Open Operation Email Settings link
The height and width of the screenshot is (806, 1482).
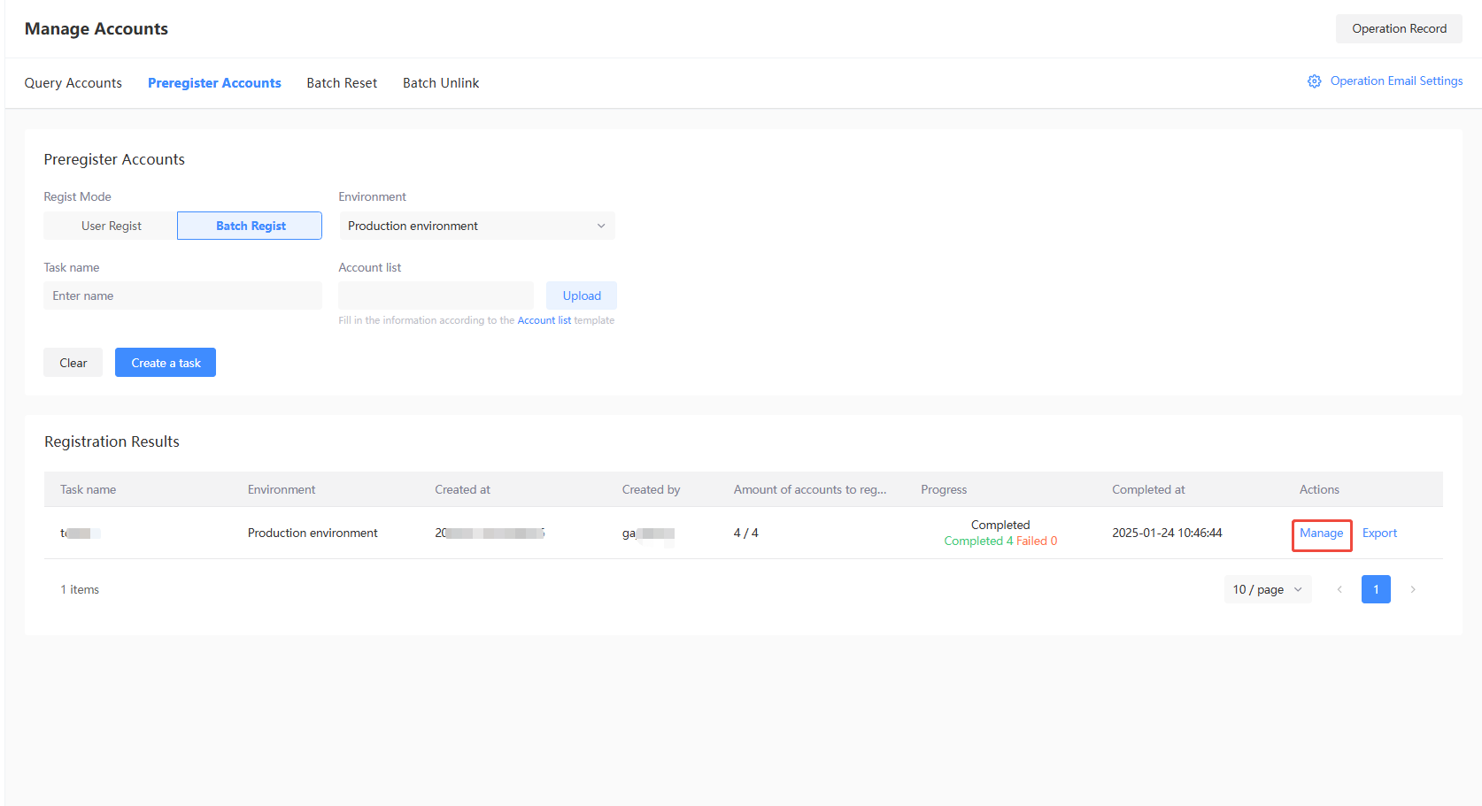tap(1396, 81)
